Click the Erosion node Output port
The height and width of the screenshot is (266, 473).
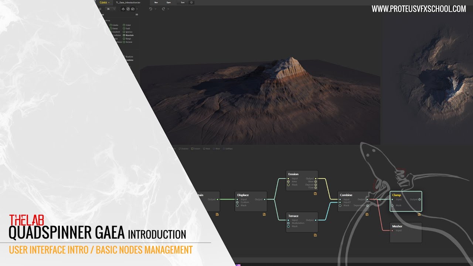(316, 178)
